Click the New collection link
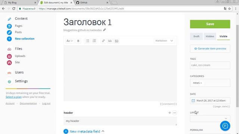239x134 pixels. pyautogui.click(x=25, y=39)
